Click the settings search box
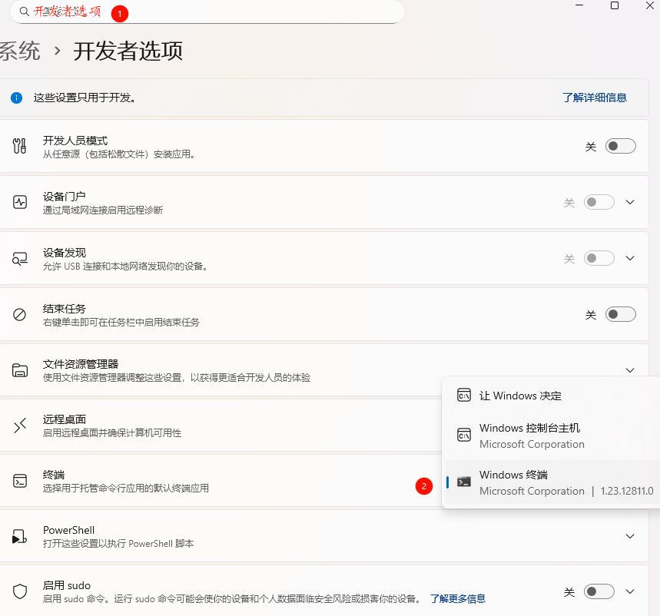The image size is (660, 616). (x=207, y=12)
